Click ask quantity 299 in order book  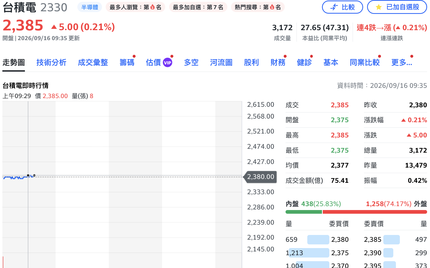click(421, 253)
